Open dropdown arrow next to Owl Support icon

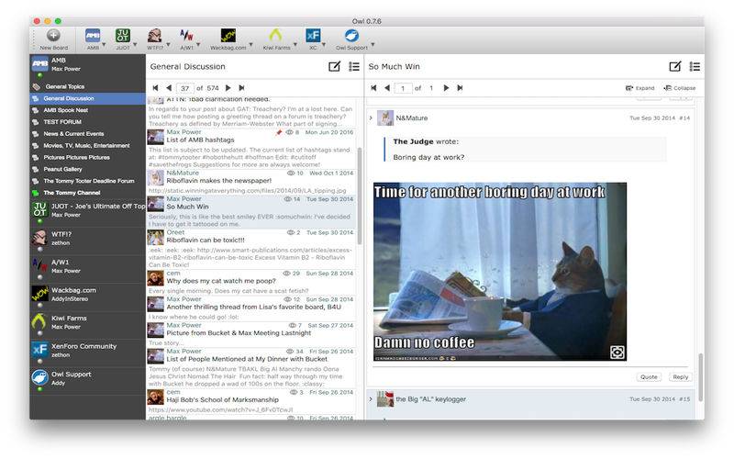coord(373,44)
